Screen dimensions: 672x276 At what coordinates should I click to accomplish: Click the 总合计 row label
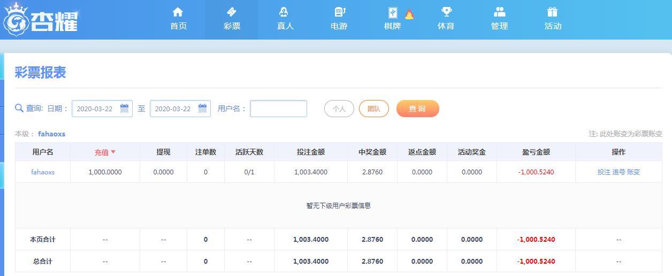pyautogui.click(x=43, y=262)
